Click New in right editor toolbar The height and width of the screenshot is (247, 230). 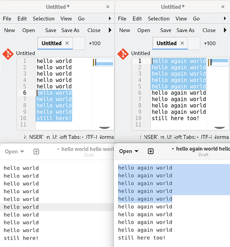125,30
